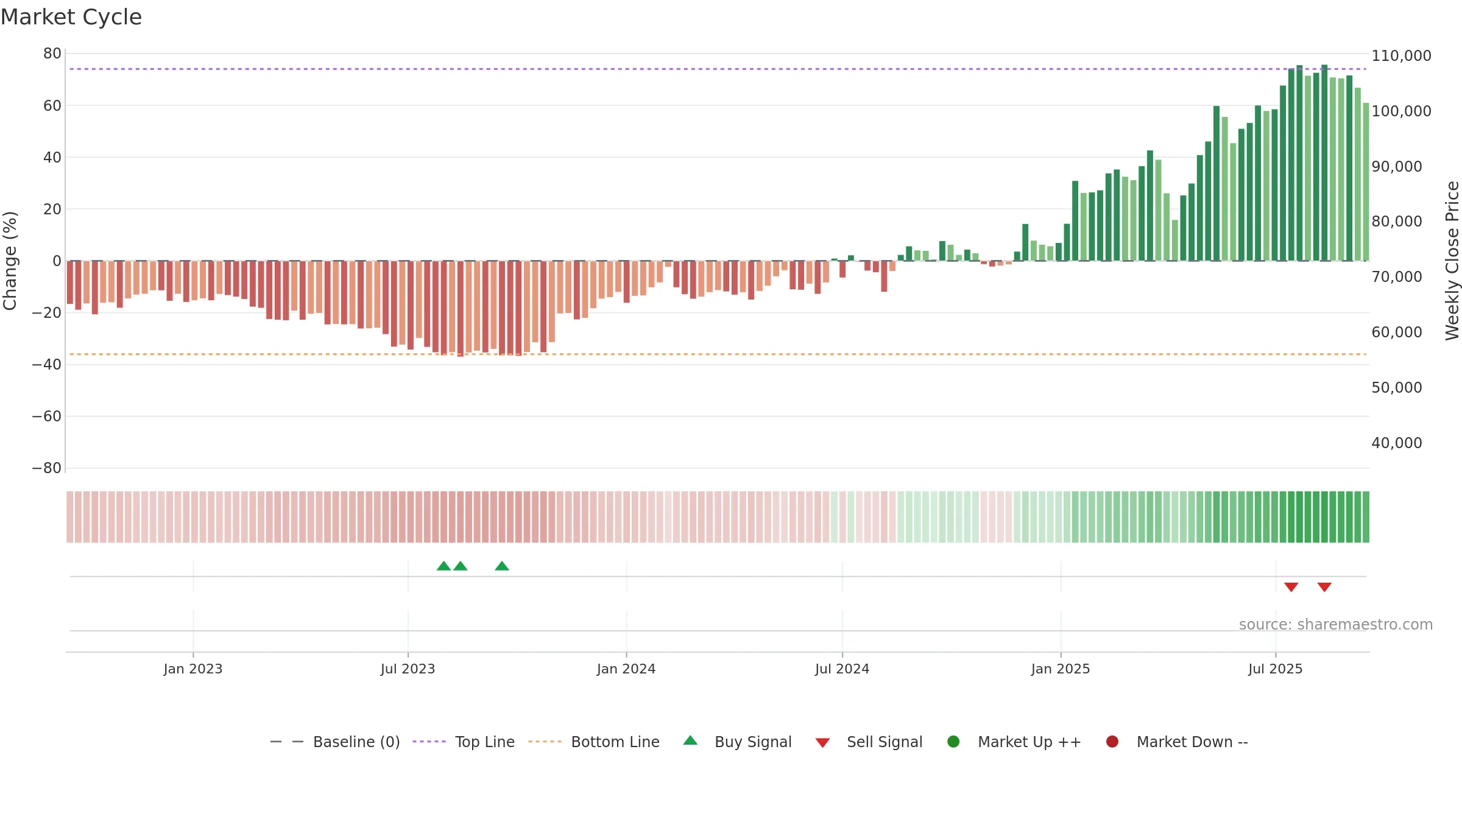The image size is (1462, 822).
Task: Click the green Market Up circle in the legend
Action: pos(954,742)
